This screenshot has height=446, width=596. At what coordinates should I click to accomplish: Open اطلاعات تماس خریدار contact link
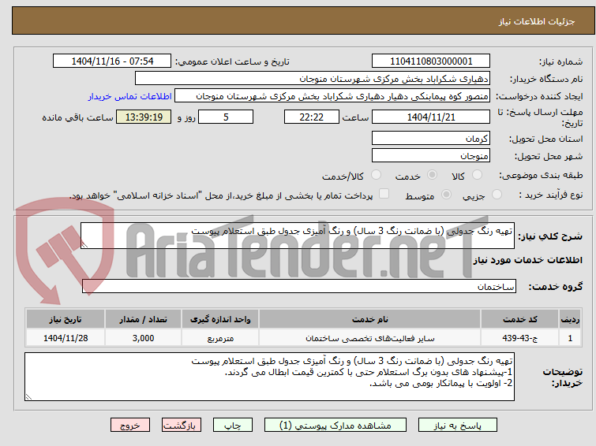pyautogui.click(x=130, y=96)
